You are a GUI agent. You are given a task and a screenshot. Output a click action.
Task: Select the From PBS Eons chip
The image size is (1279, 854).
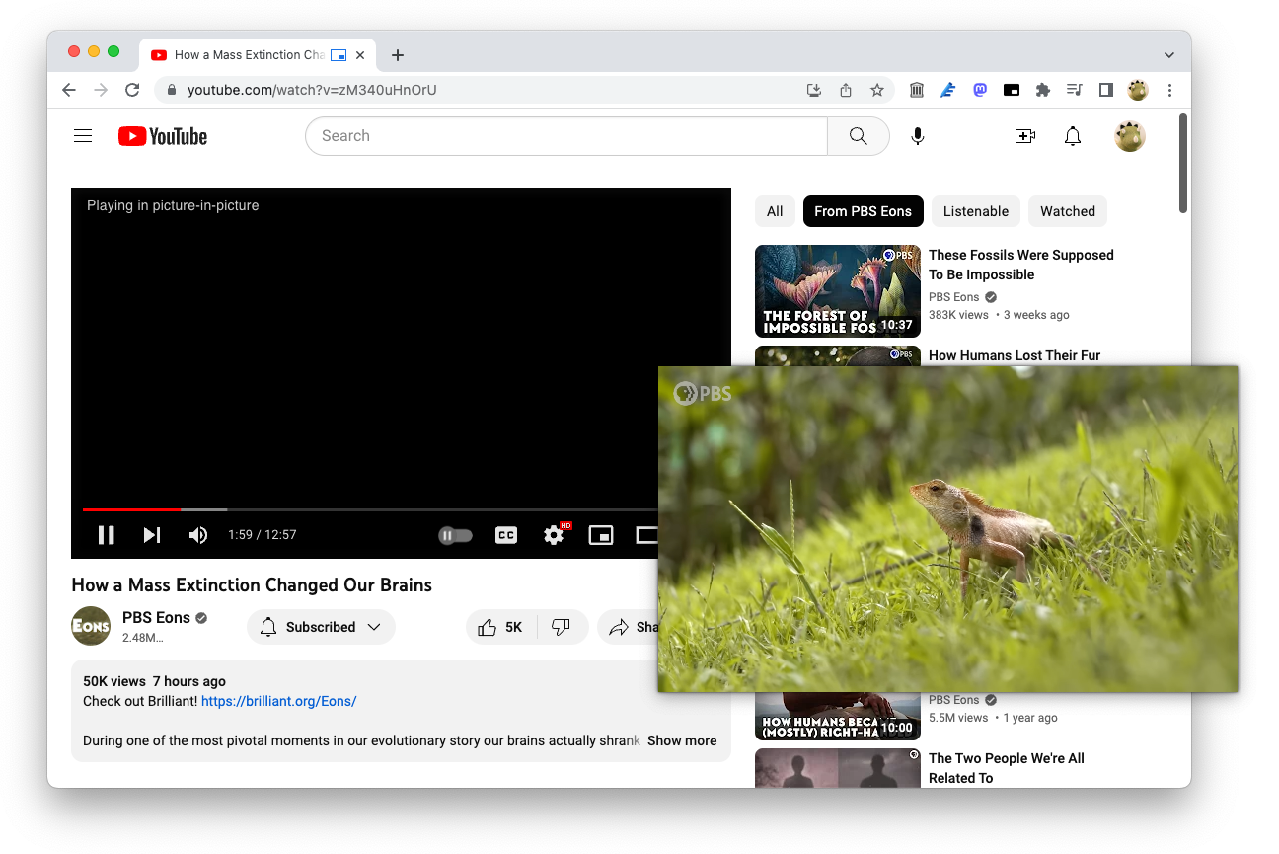[863, 211]
